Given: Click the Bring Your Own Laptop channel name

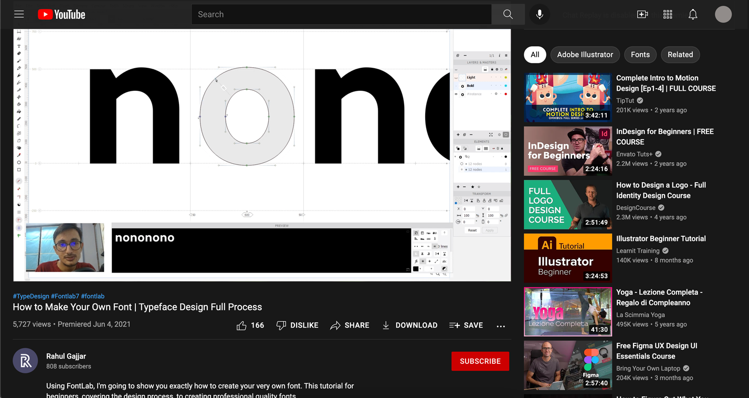Looking at the screenshot, I should pos(648,368).
